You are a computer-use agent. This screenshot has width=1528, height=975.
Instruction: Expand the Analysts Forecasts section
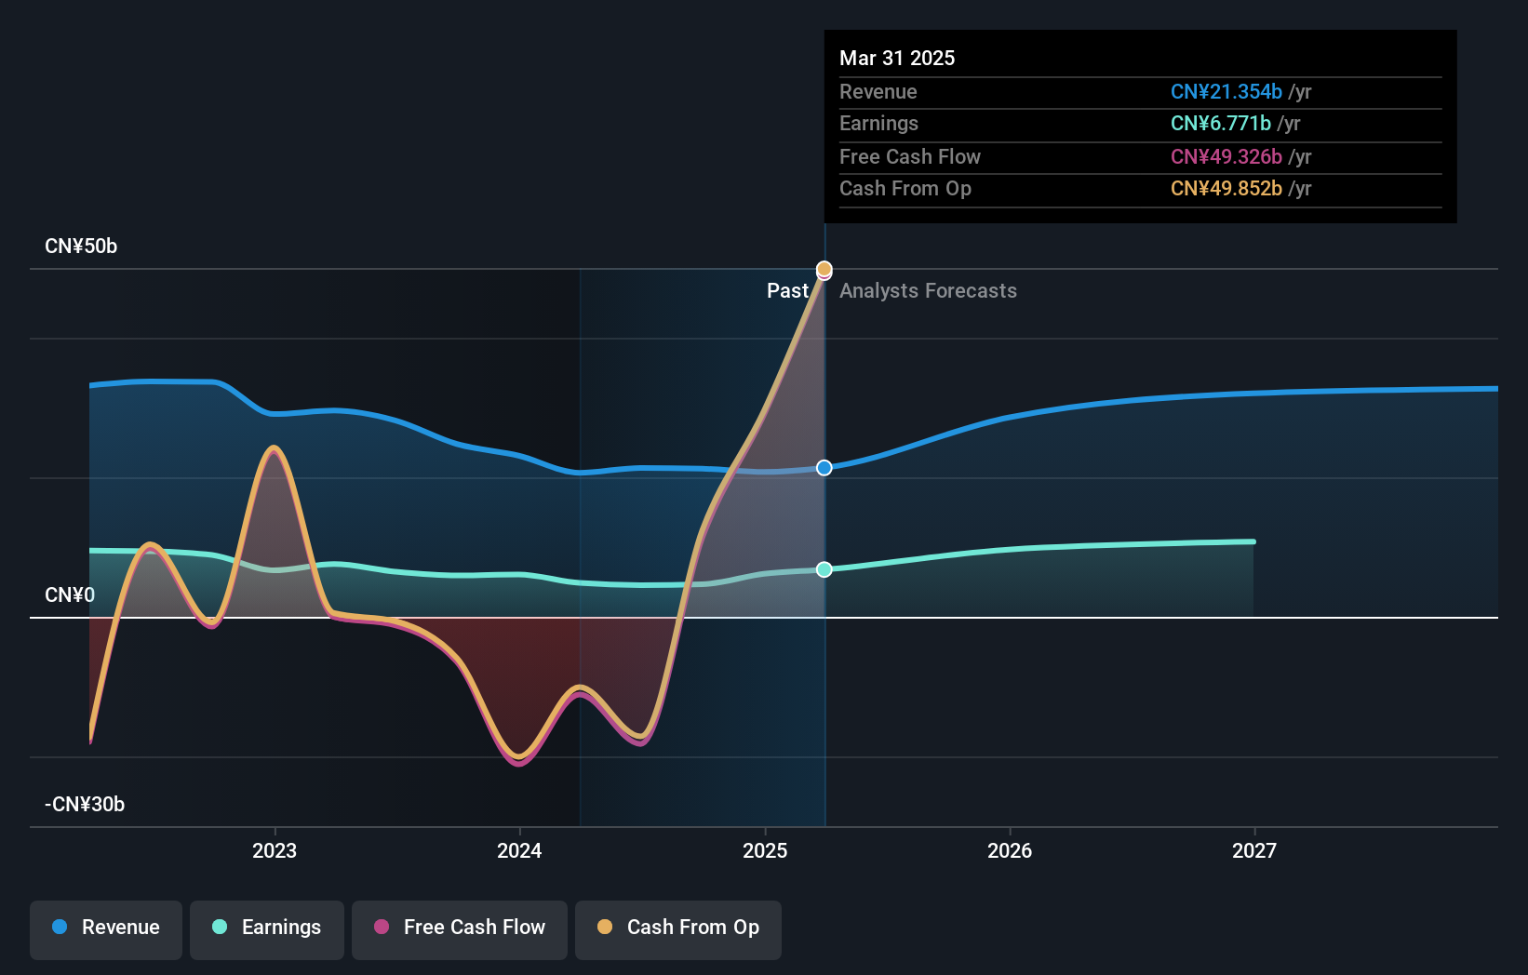click(x=927, y=290)
